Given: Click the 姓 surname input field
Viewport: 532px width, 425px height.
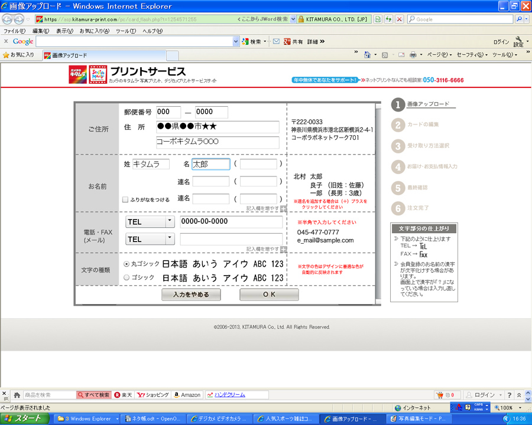Looking at the screenshot, I should (150, 164).
